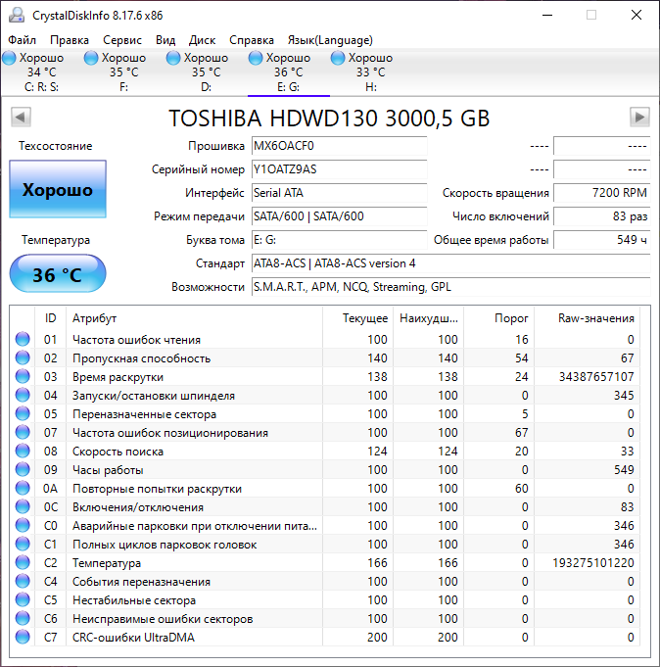Click status orb of attribute 03 row
Screen dimensions: 660x667
(x=23, y=376)
